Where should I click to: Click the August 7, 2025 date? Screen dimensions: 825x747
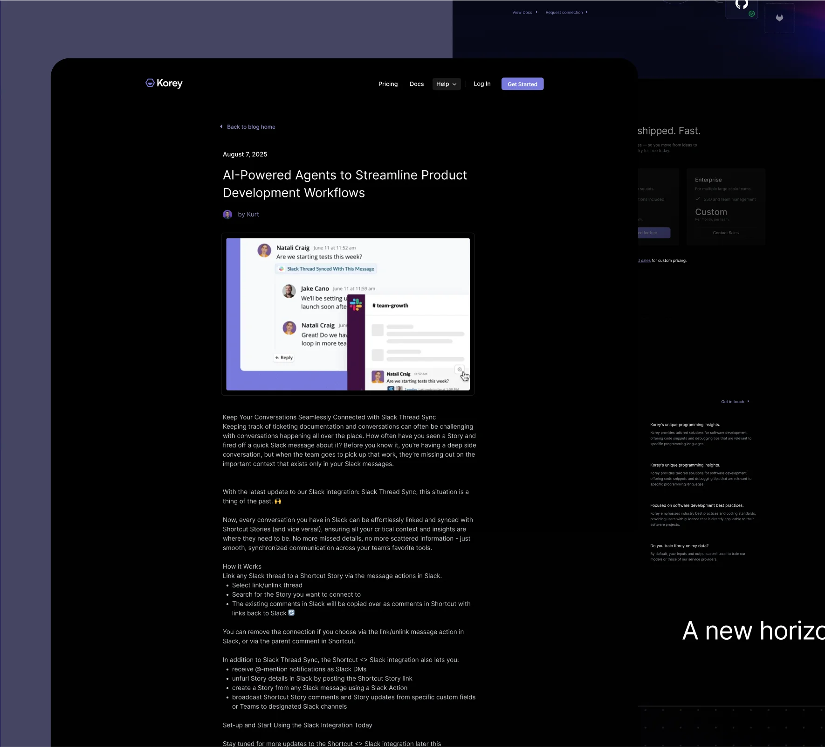point(245,154)
